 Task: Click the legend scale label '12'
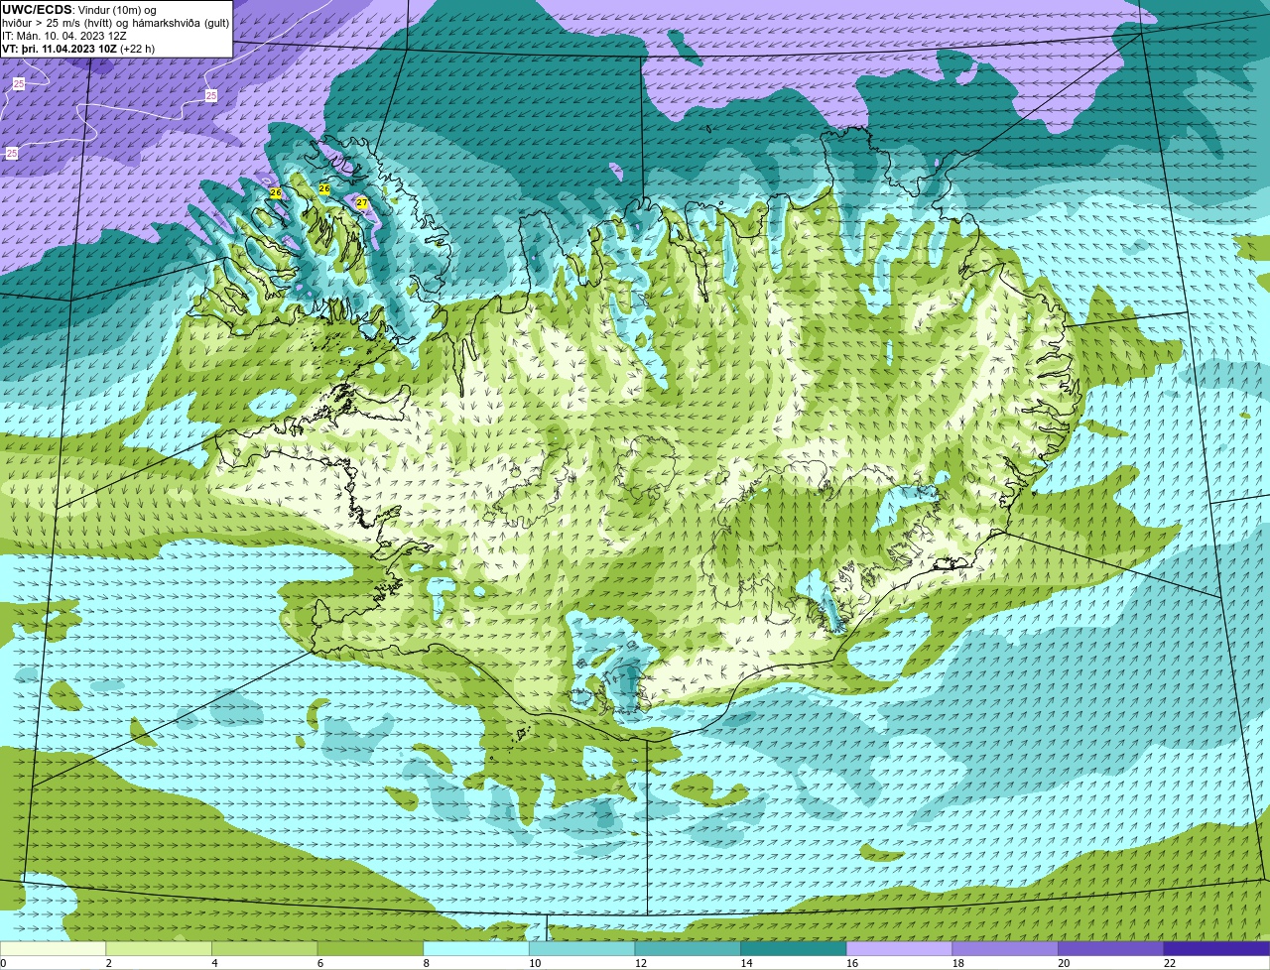pos(641,963)
